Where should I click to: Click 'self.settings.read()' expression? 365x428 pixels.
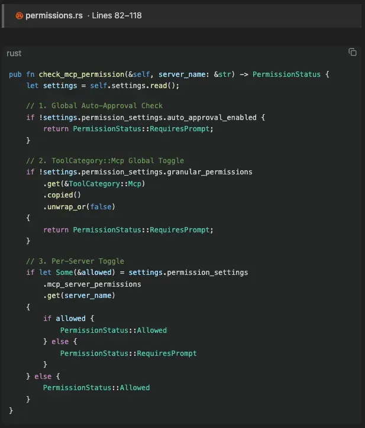pos(135,86)
